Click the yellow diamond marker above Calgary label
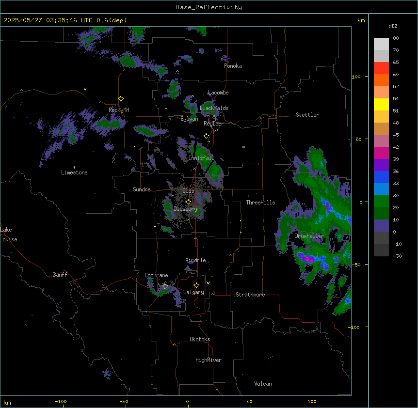The height and width of the screenshot is (408, 418). click(196, 285)
